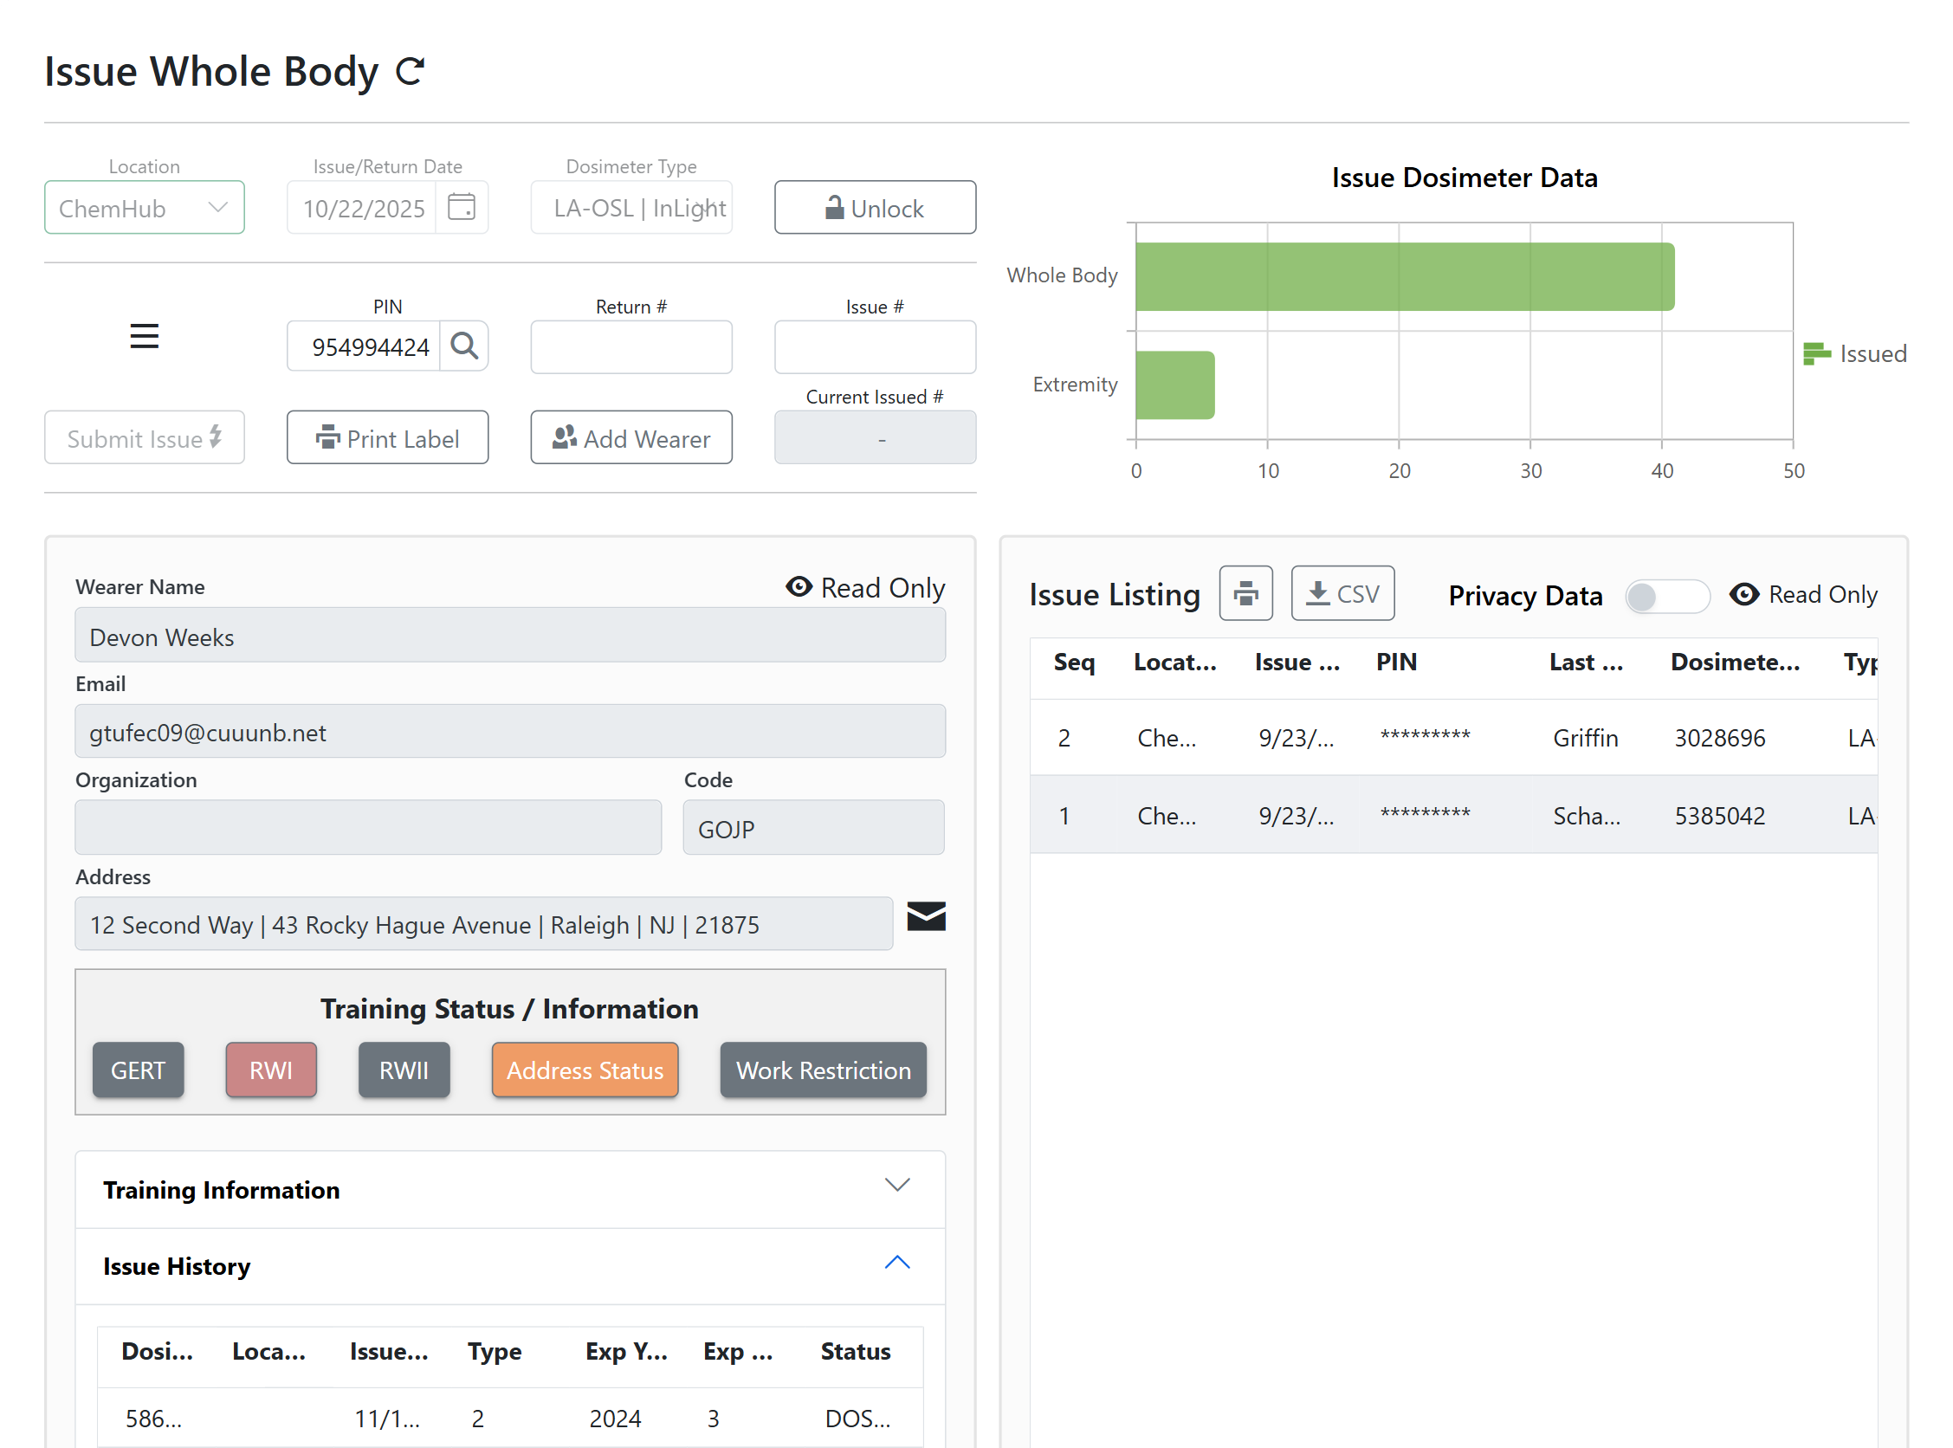This screenshot has height=1448, width=1953.
Task: Click the Unlock padlock button
Action: click(874, 208)
